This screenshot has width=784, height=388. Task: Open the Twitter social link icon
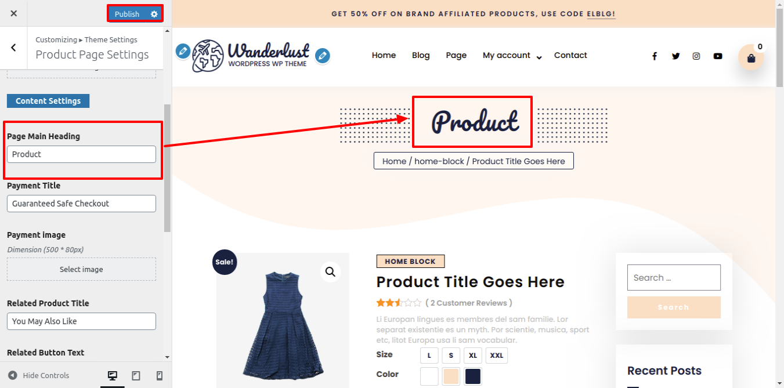click(675, 56)
